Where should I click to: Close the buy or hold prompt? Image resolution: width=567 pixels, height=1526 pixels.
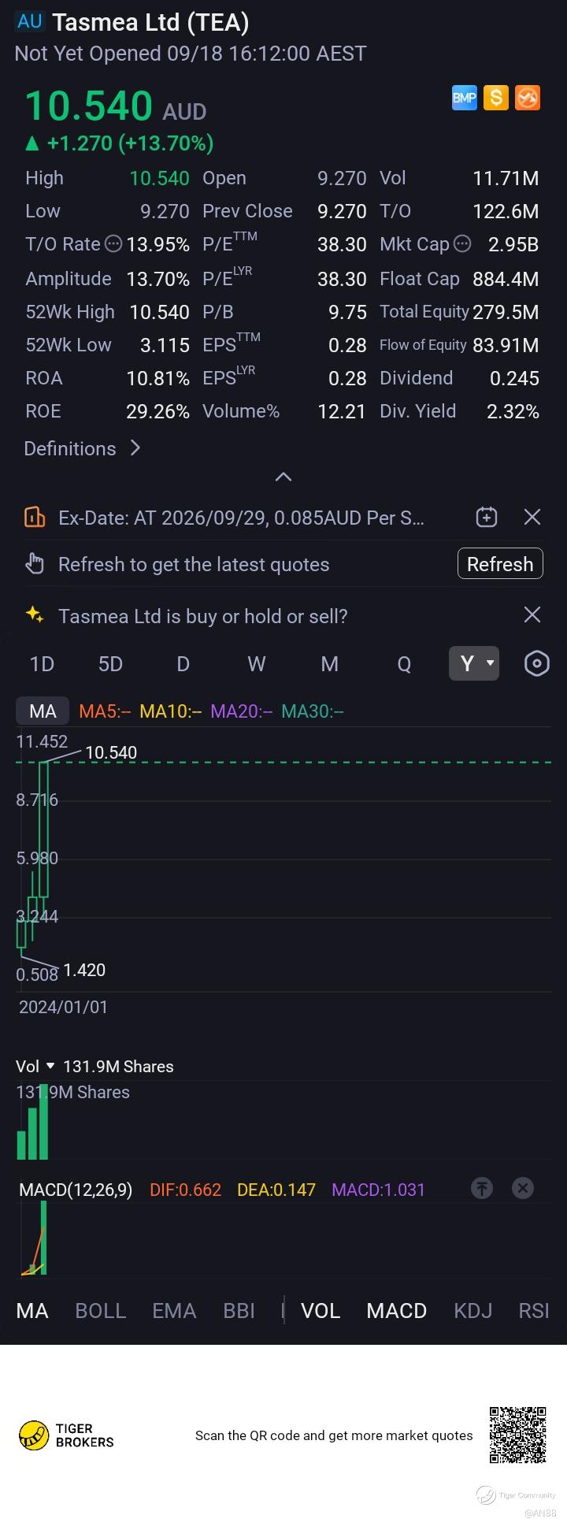pyautogui.click(x=532, y=614)
